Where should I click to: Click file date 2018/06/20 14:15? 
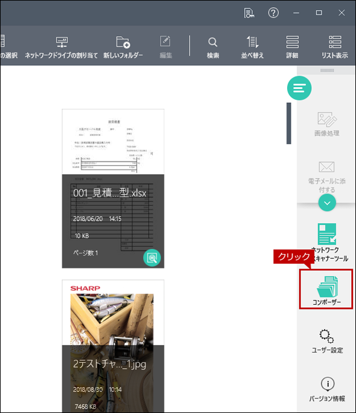(x=97, y=219)
